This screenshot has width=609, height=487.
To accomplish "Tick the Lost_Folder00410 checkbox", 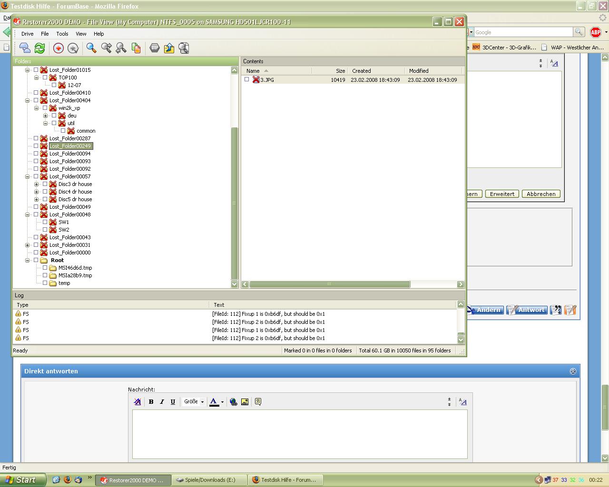I will pos(36,93).
